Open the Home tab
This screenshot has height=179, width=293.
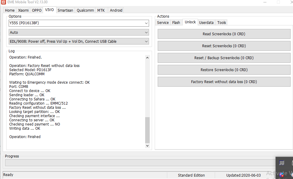[10, 10]
